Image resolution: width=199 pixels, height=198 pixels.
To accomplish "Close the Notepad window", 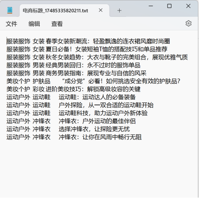I will coord(188,6).
